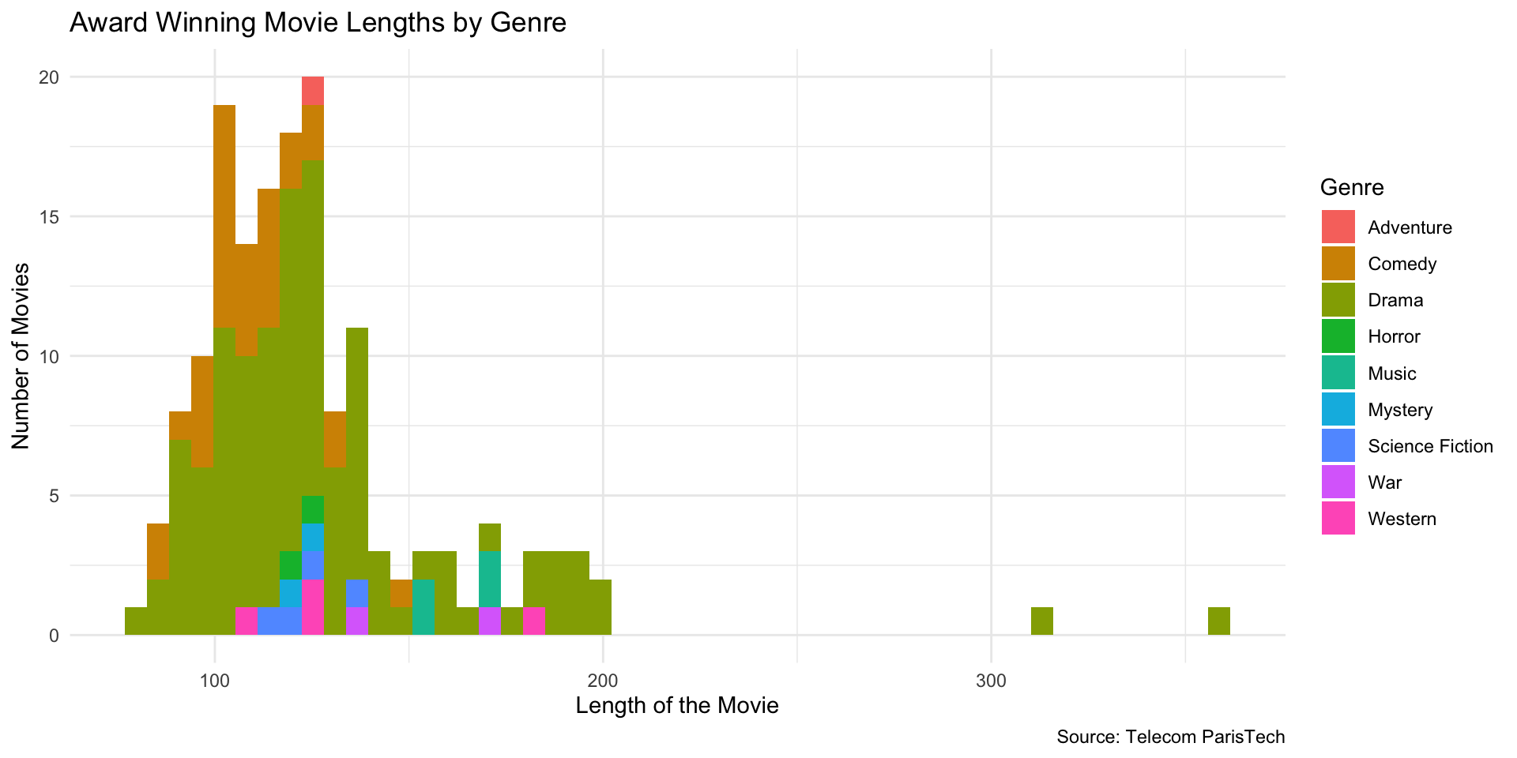The image size is (1517, 758).
Task: Click the "Source: Telecom ParisTech" caption
Action: tap(1170, 737)
